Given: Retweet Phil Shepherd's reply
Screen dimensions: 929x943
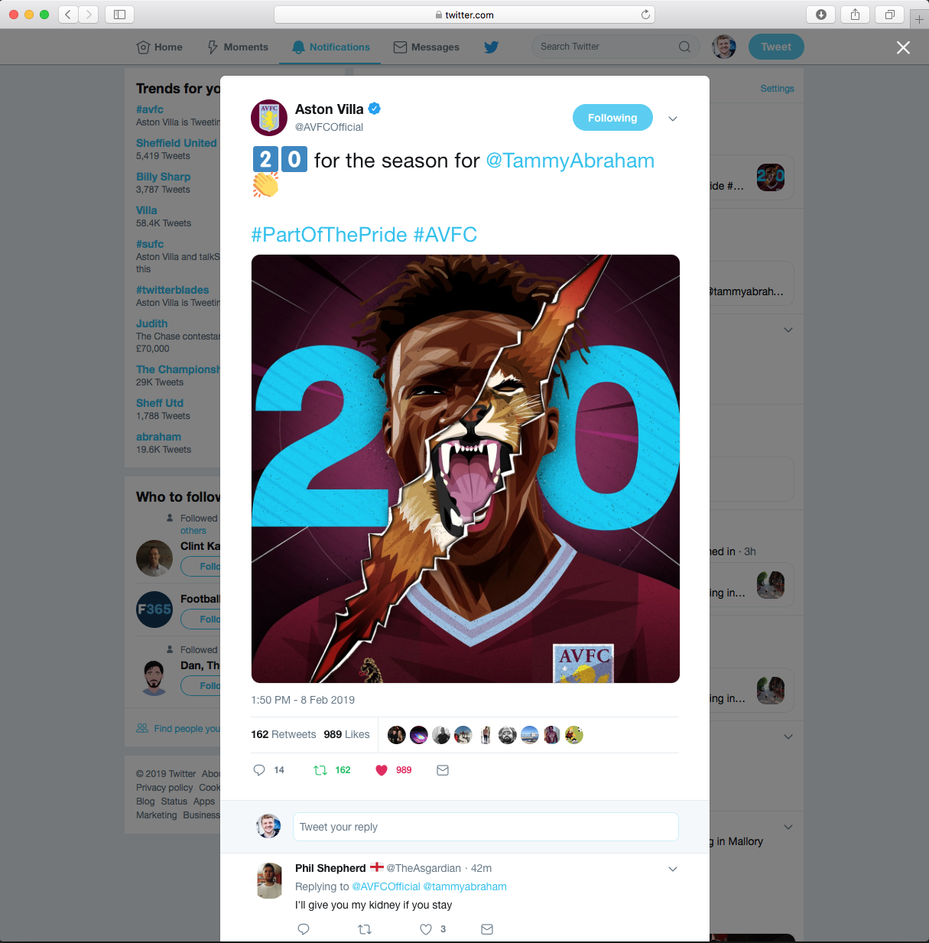Looking at the screenshot, I should pyautogui.click(x=365, y=929).
